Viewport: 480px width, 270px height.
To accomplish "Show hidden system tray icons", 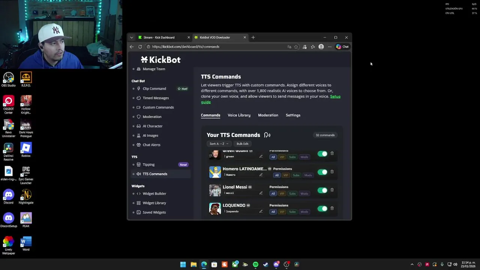I will 412,264.
